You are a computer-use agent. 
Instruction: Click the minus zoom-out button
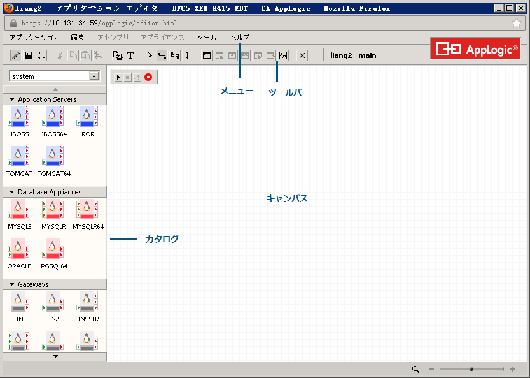(x=431, y=369)
